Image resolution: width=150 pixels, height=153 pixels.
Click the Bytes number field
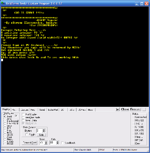point(40,130)
